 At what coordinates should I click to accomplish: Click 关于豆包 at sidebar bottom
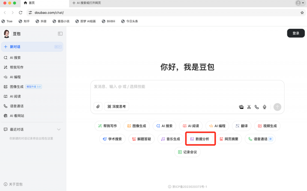13,184
